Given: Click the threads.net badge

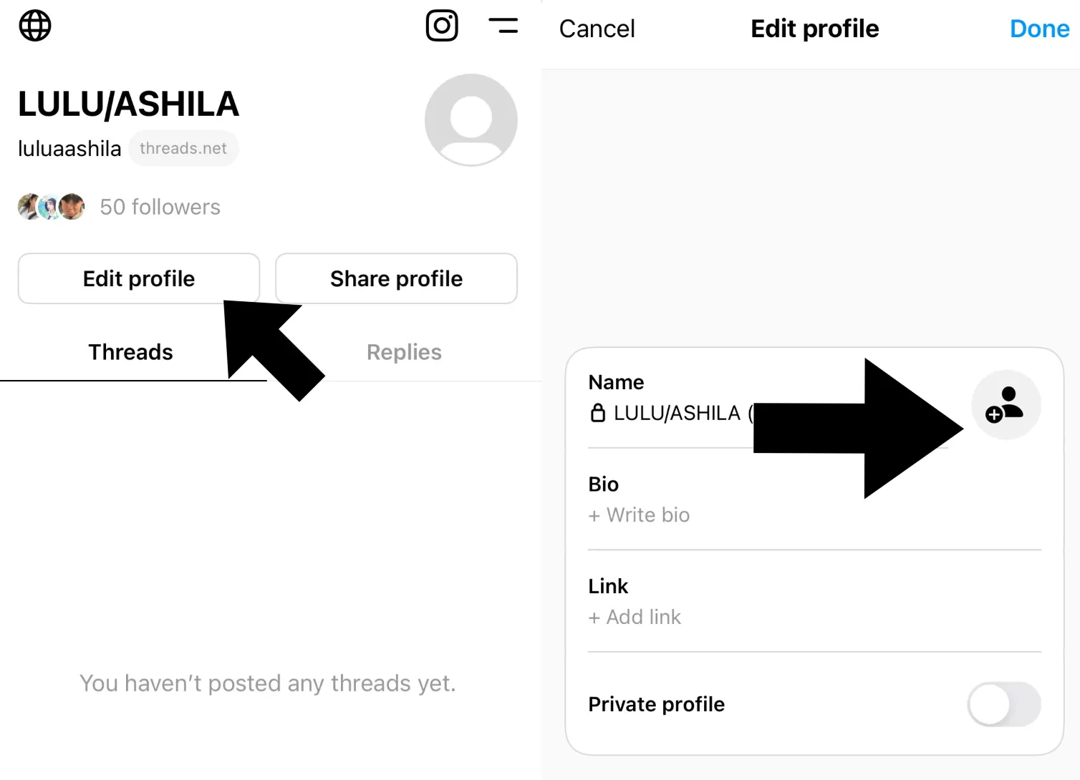Looking at the screenshot, I should pos(183,148).
